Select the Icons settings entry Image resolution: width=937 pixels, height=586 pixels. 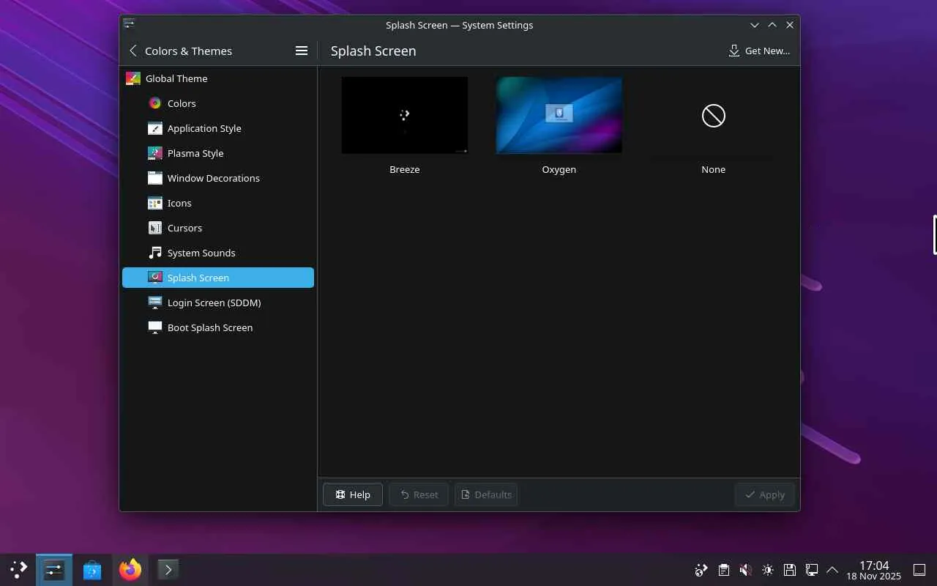[x=218, y=203]
